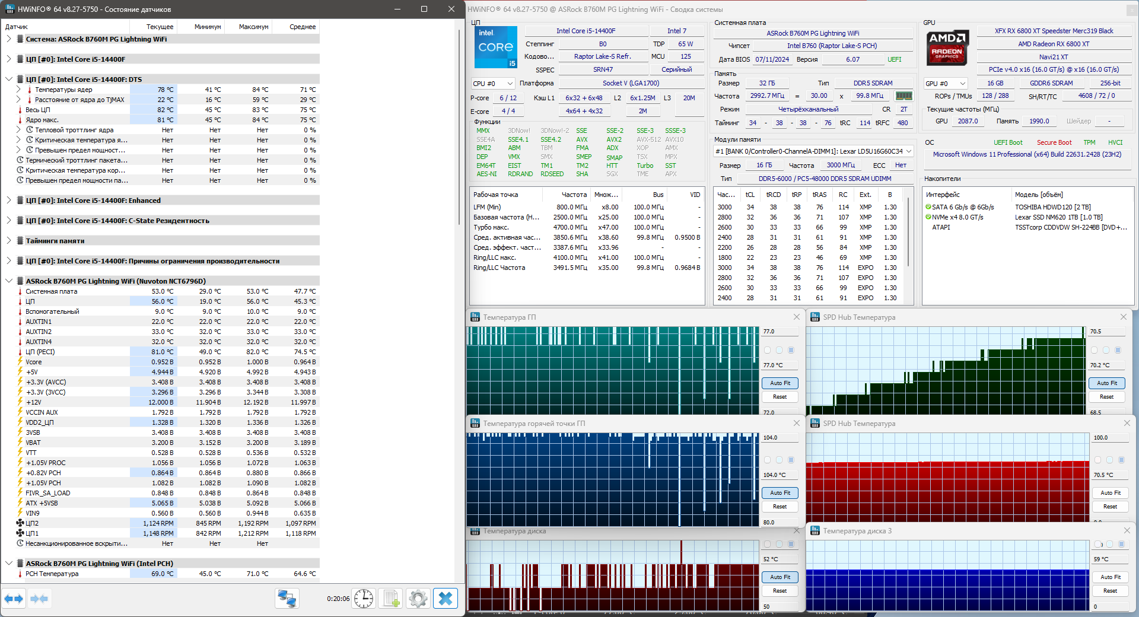This screenshot has height=617, width=1139.
Task: Click the expand columns blue arrows icon
Action: (x=14, y=599)
